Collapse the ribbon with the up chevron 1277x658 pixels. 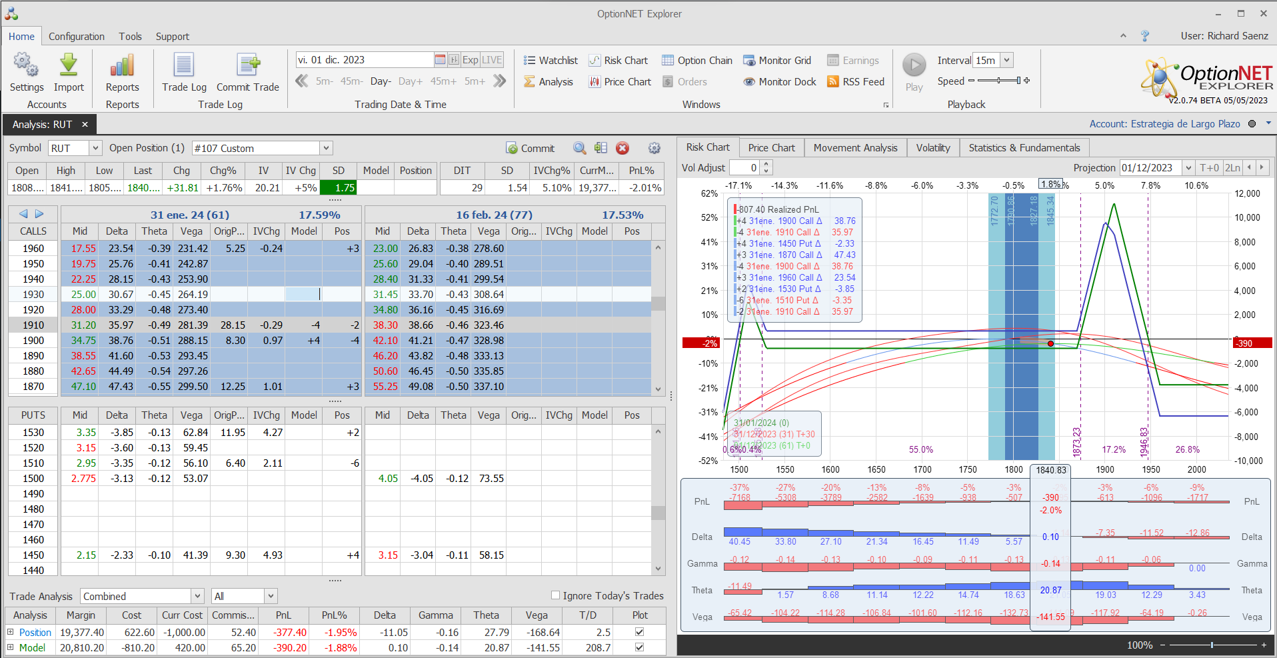pyautogui.click(x=1123, y=36)
